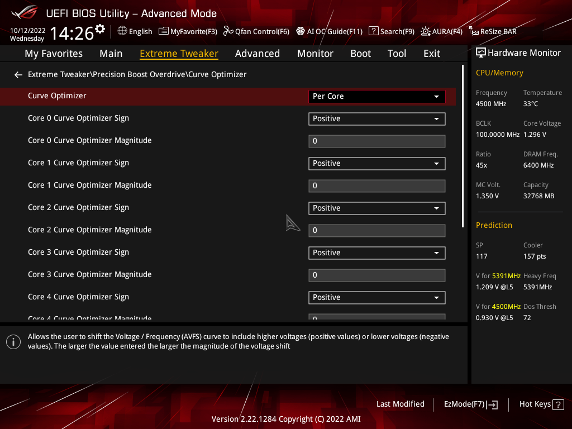
Task: Switch to the Main tab
Action: (111, 54)
